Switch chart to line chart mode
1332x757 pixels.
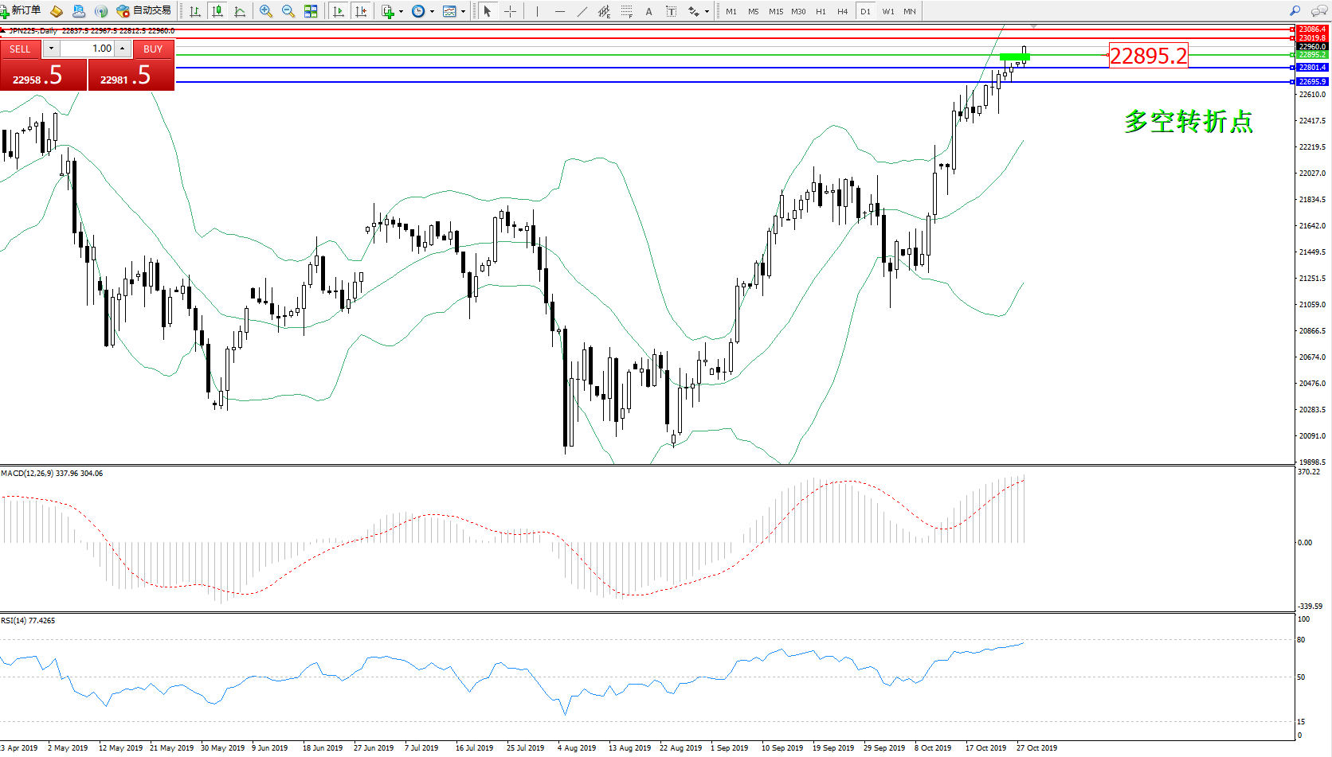click(x=240, y=11)
